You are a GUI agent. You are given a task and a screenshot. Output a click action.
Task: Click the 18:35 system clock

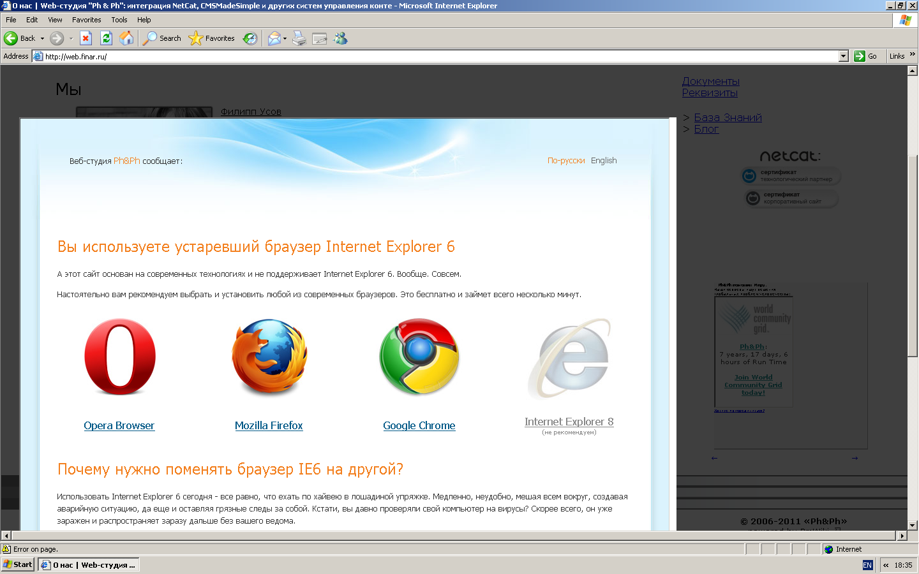pos(903,565)
